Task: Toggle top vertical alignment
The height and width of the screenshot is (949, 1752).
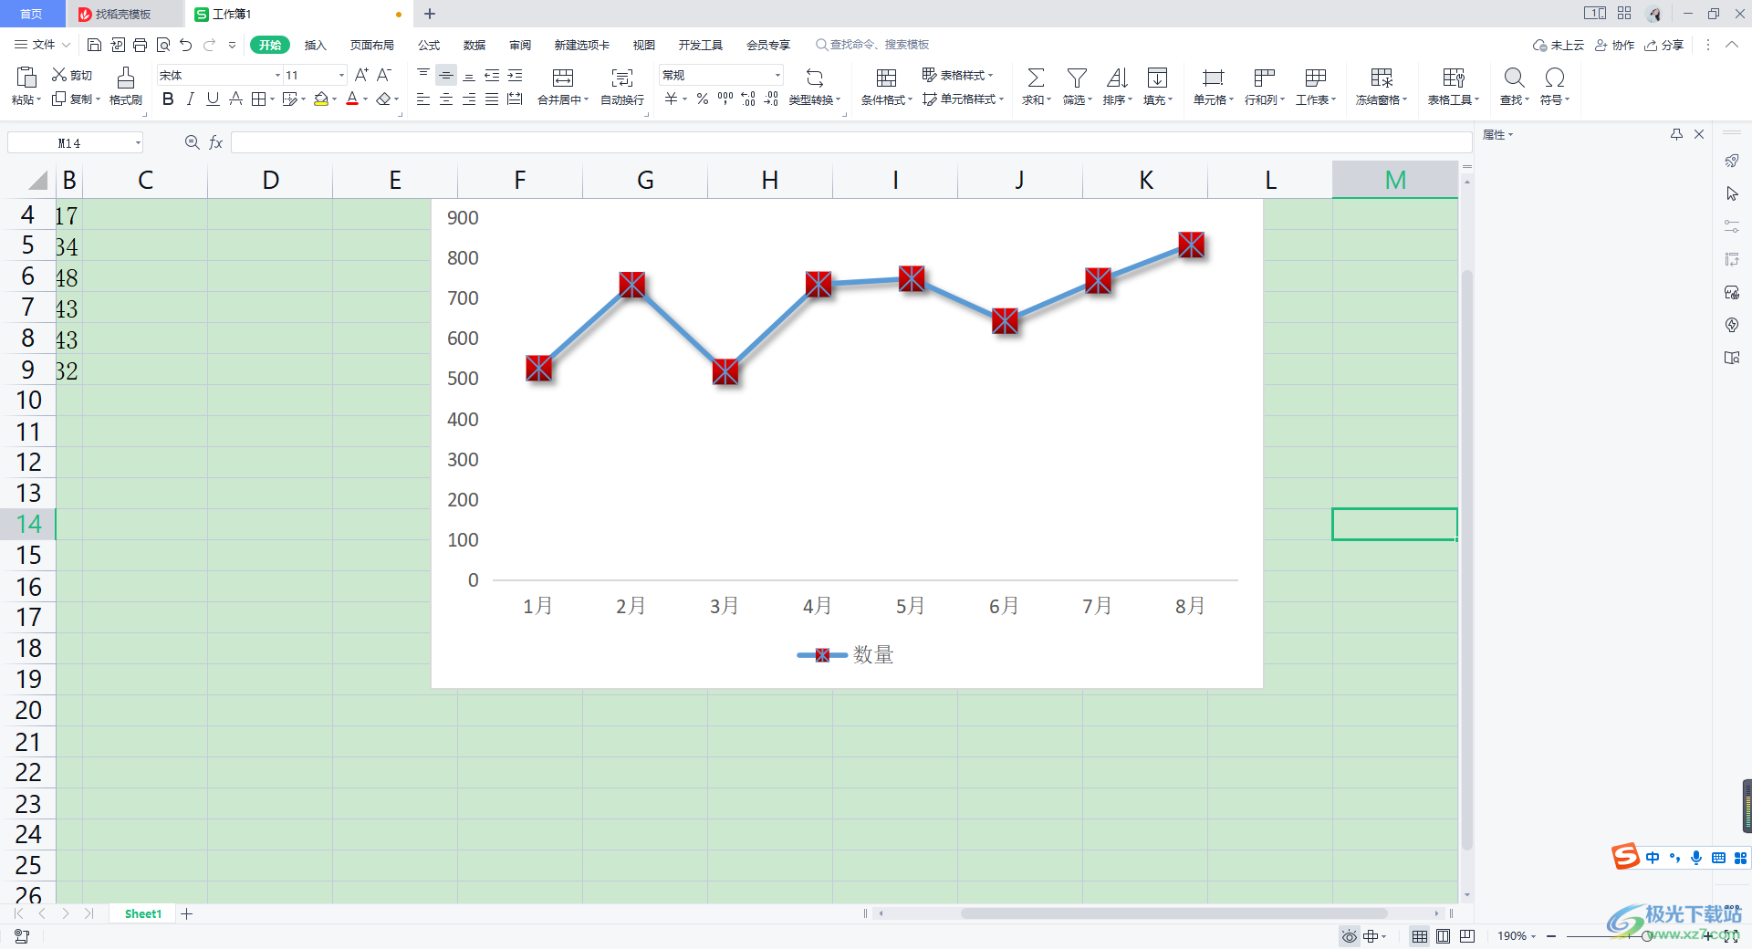Action: click(423, 75)
